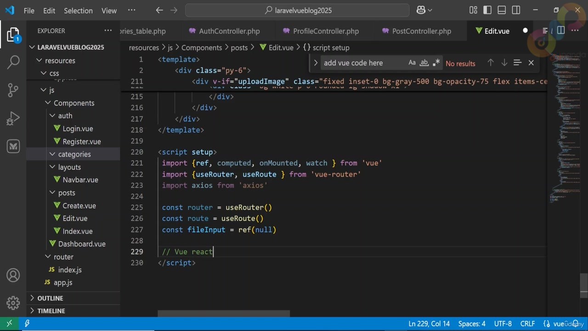This screenshot has height=331, width=588.
Task: Toggle Match Whole Word in the find widget
Action: (x=424, y=63)
